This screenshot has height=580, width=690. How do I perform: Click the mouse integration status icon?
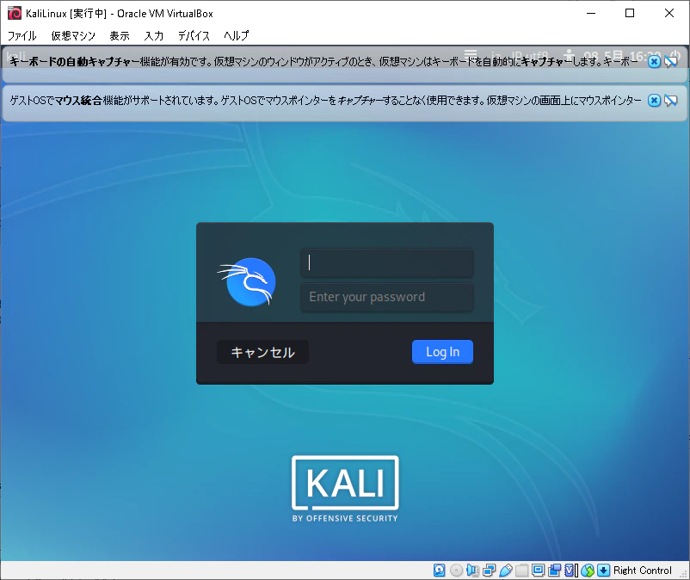(x=588, y=571)
